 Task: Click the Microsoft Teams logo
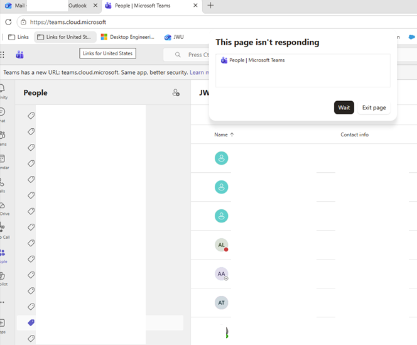pyautogui.click(x=19, y=55)
